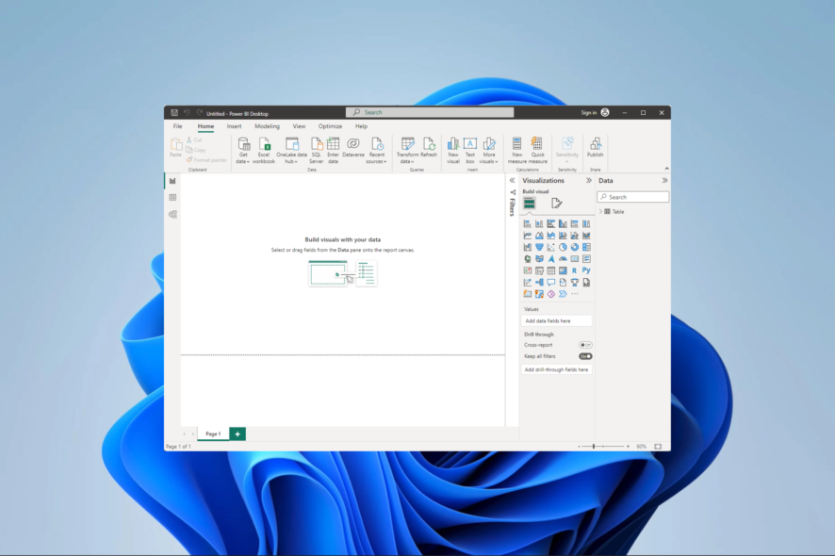Switch to Model view in left sidebar
The width and height of the screenshot is (835, 556).
pyautogui.click(x=172, y=214)
